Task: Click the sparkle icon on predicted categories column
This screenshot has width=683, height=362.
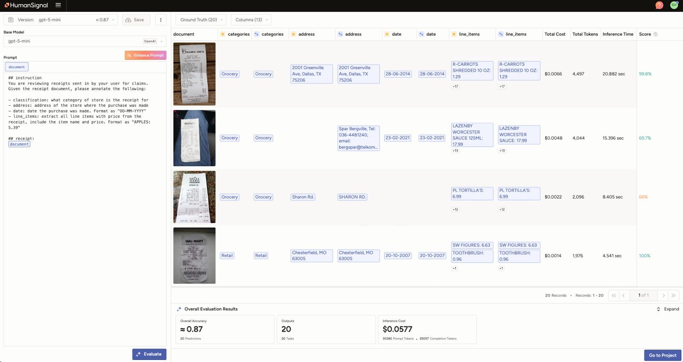Action: coord(257,34)
